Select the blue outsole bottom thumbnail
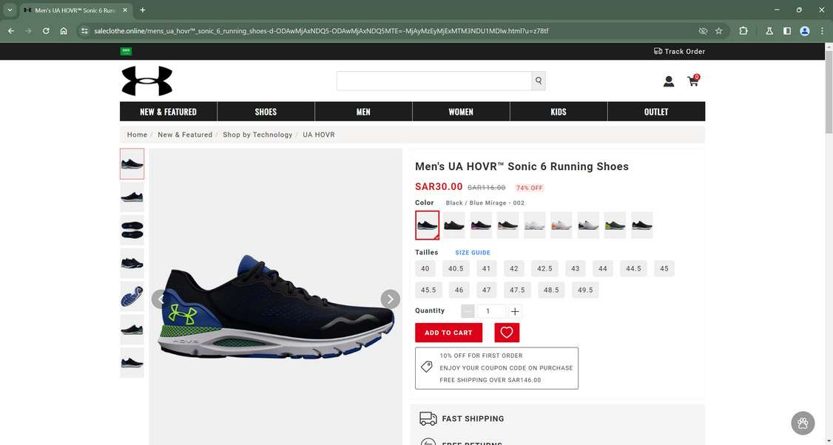 pyautogui.click(x=132, y=296)
